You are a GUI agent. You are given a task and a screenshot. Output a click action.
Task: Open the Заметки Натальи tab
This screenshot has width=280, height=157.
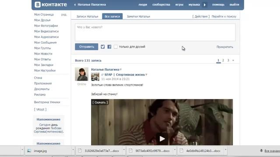(138, 17)
